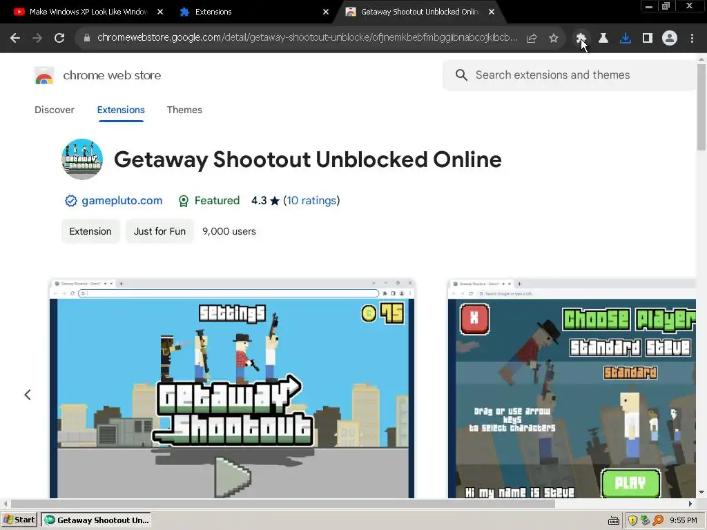This screenshot has width=707, height=530.
Task: Open gamepluto.com publisher link
Action: (122, 201)
